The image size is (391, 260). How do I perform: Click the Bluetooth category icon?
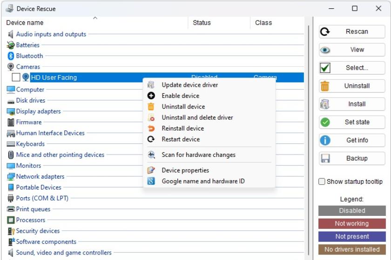click(10, 56)
